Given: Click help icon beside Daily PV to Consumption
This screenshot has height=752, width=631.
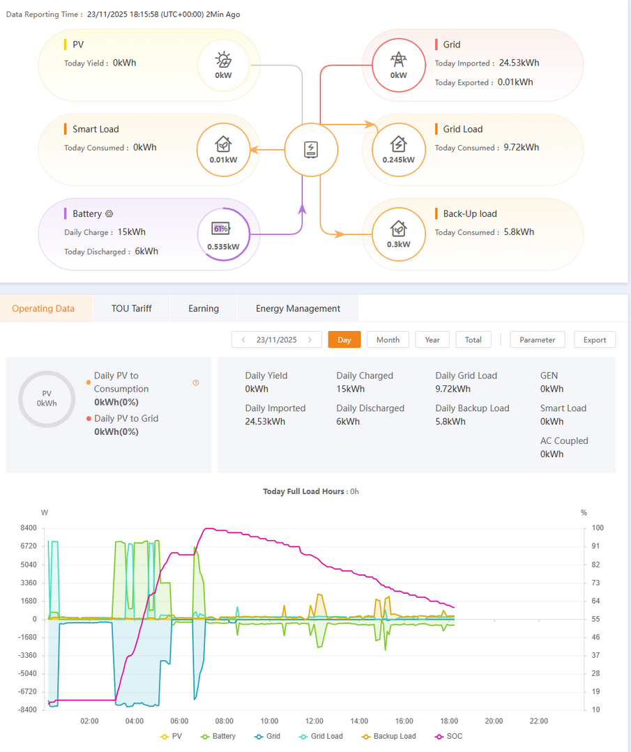Looking at the screenshot, I should (195, 383).
